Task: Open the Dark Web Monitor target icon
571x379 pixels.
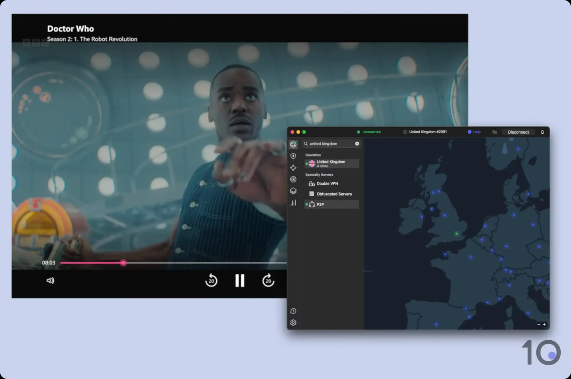Action: point(293,179)
